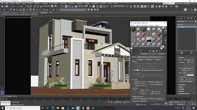Click the Pick Material eyedropper in Material Editor
The width and height of the screenshot is (197, 110).
click(139, 54)
